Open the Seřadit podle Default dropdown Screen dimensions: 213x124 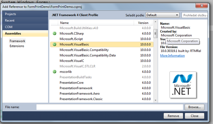point(162,15)
